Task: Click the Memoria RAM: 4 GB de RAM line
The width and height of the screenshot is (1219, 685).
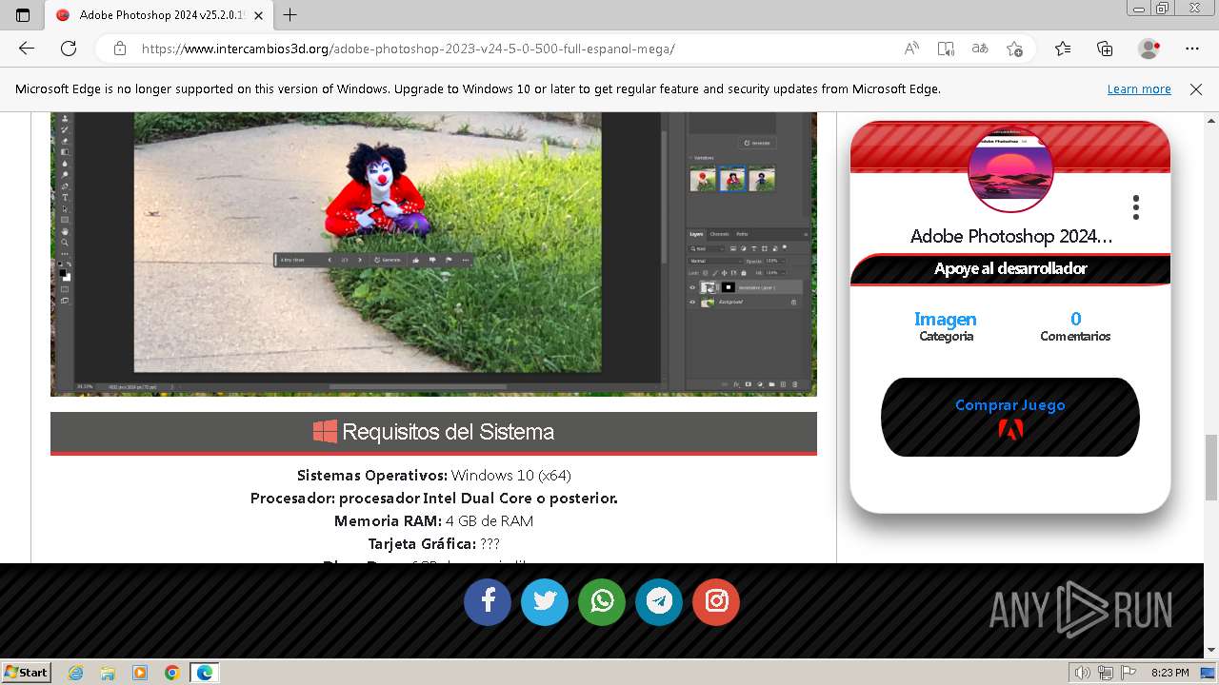Action: [x=433, y=520]
